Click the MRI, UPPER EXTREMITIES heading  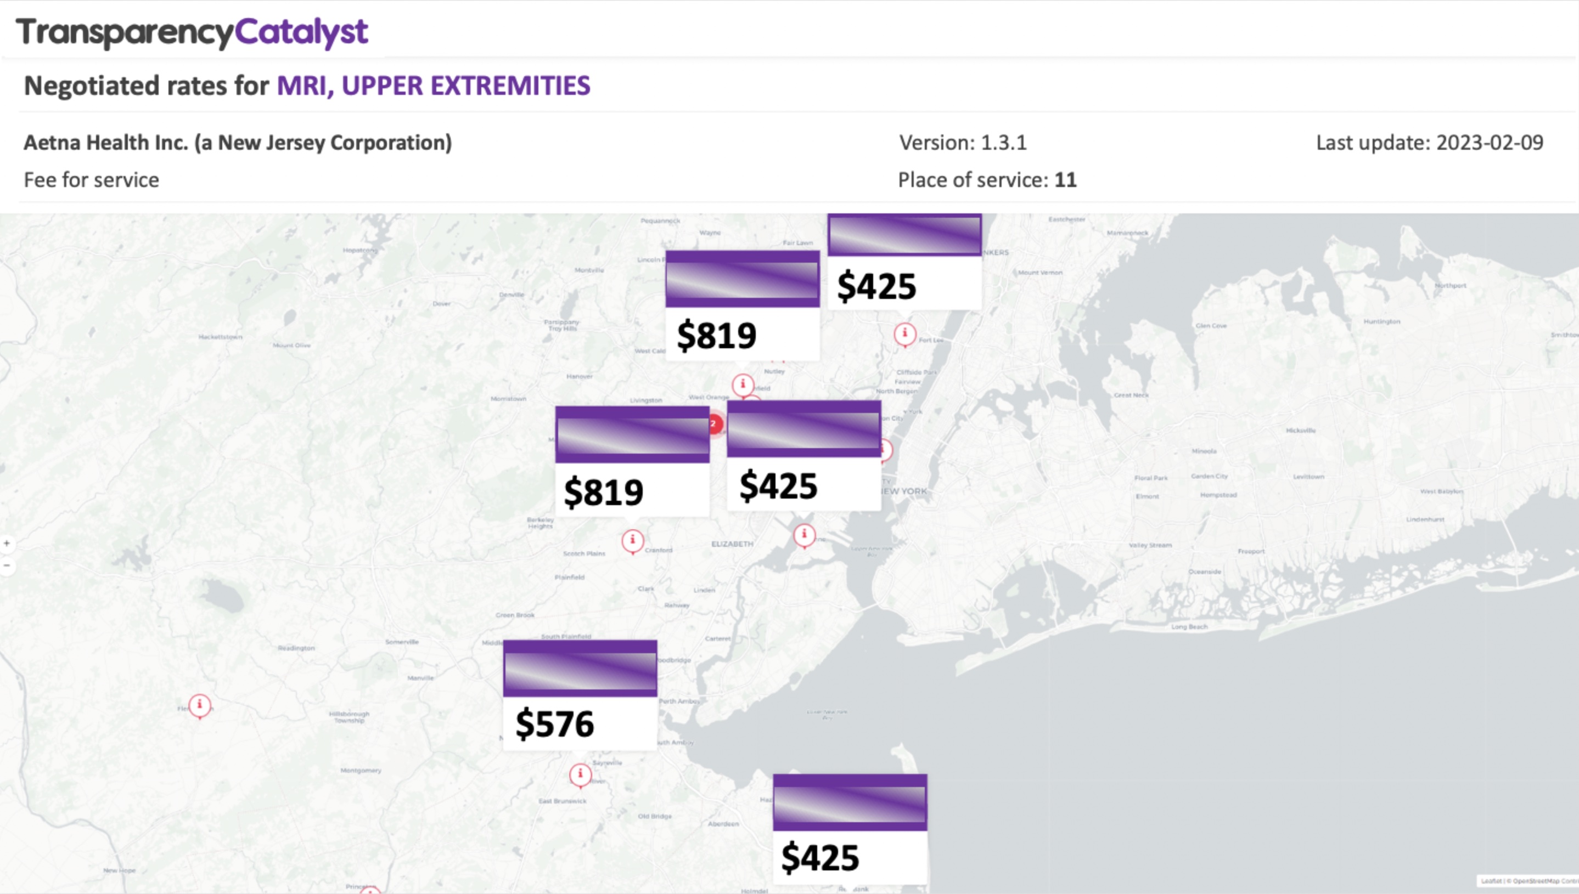(x=433, y=86)
